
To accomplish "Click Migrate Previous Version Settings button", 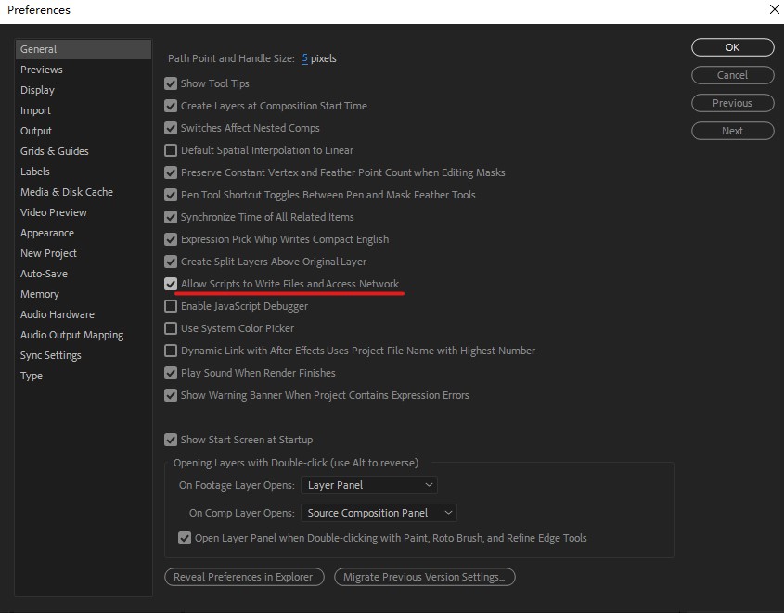I will 425,577.
